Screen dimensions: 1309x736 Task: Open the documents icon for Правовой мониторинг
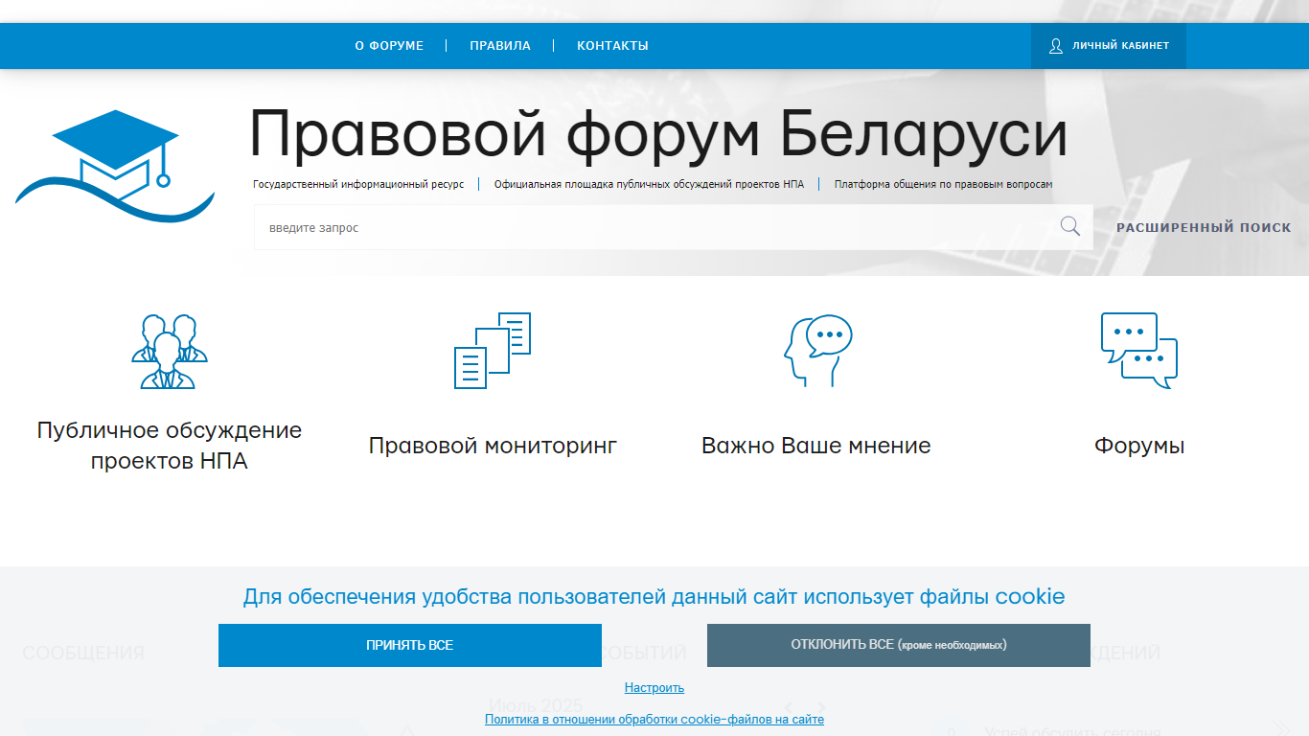click(493, 351)
